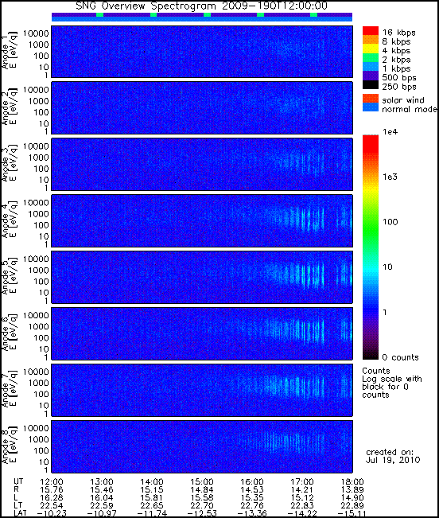Click the Anode 3 spectrogram panel
The width and height of the screenshot is (439, 518).
click(202, 165)
